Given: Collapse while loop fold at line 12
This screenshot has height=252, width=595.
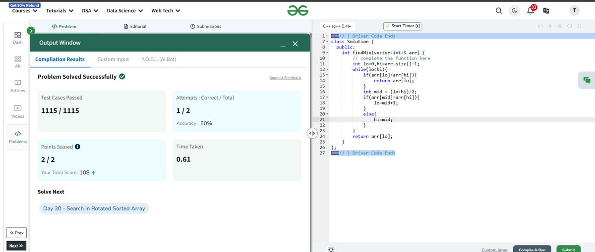Looking at the screenshot, I should (327, 69).
